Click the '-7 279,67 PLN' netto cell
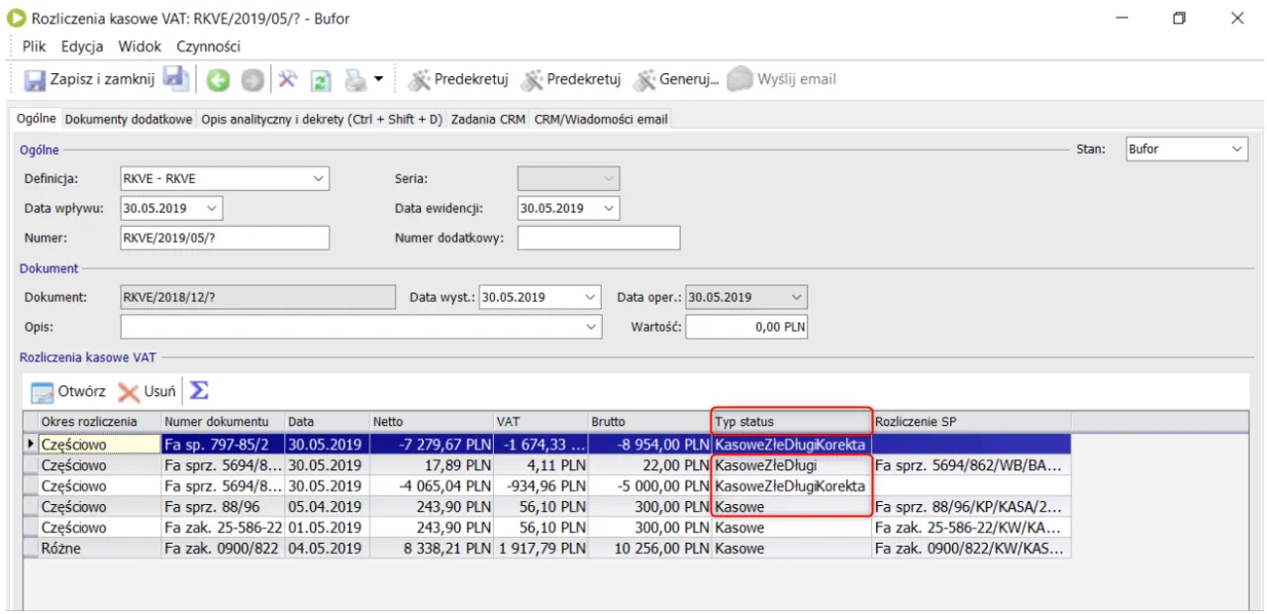1267x614 pixels. coord(431,445)
